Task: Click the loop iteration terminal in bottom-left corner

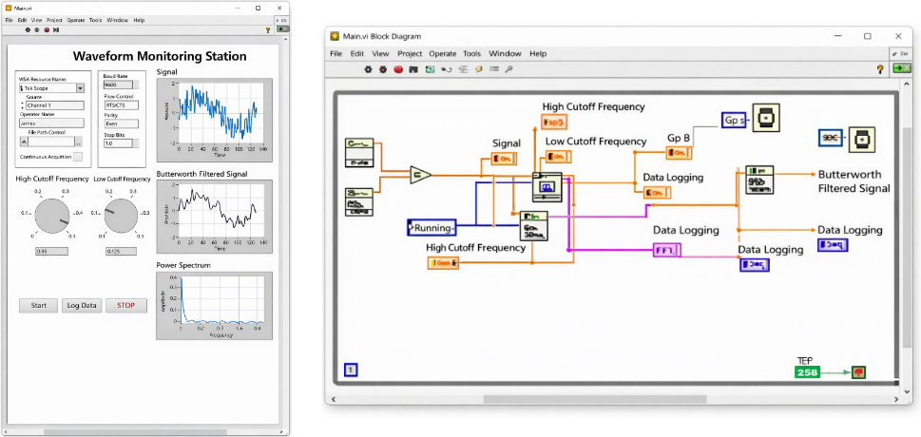Action: click(350, 370)
